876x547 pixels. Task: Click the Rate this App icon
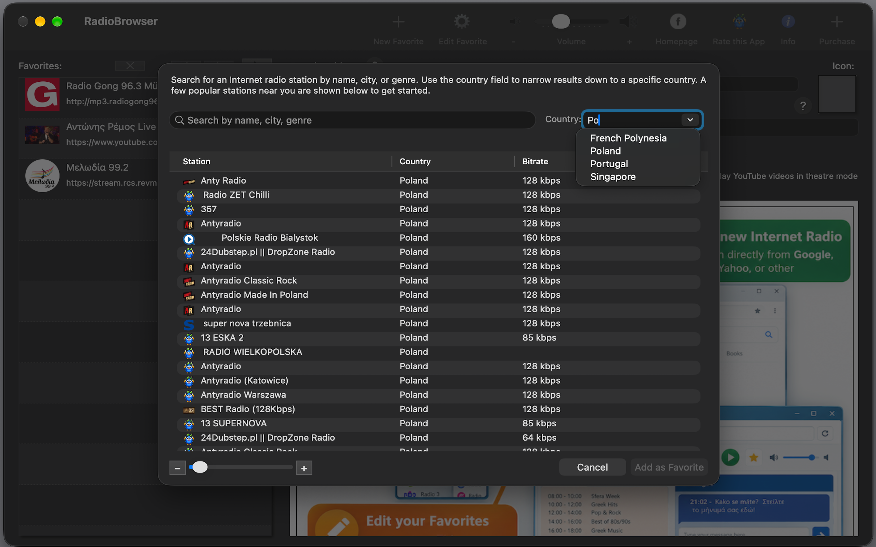739,22
